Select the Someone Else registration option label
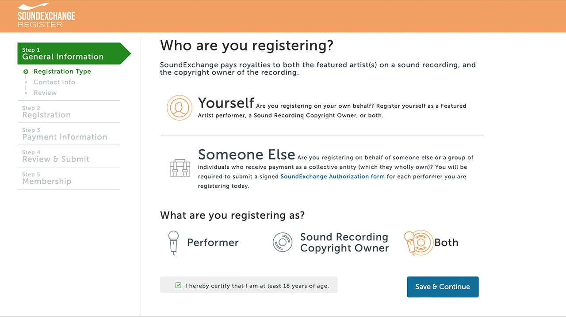 point(246,155)
